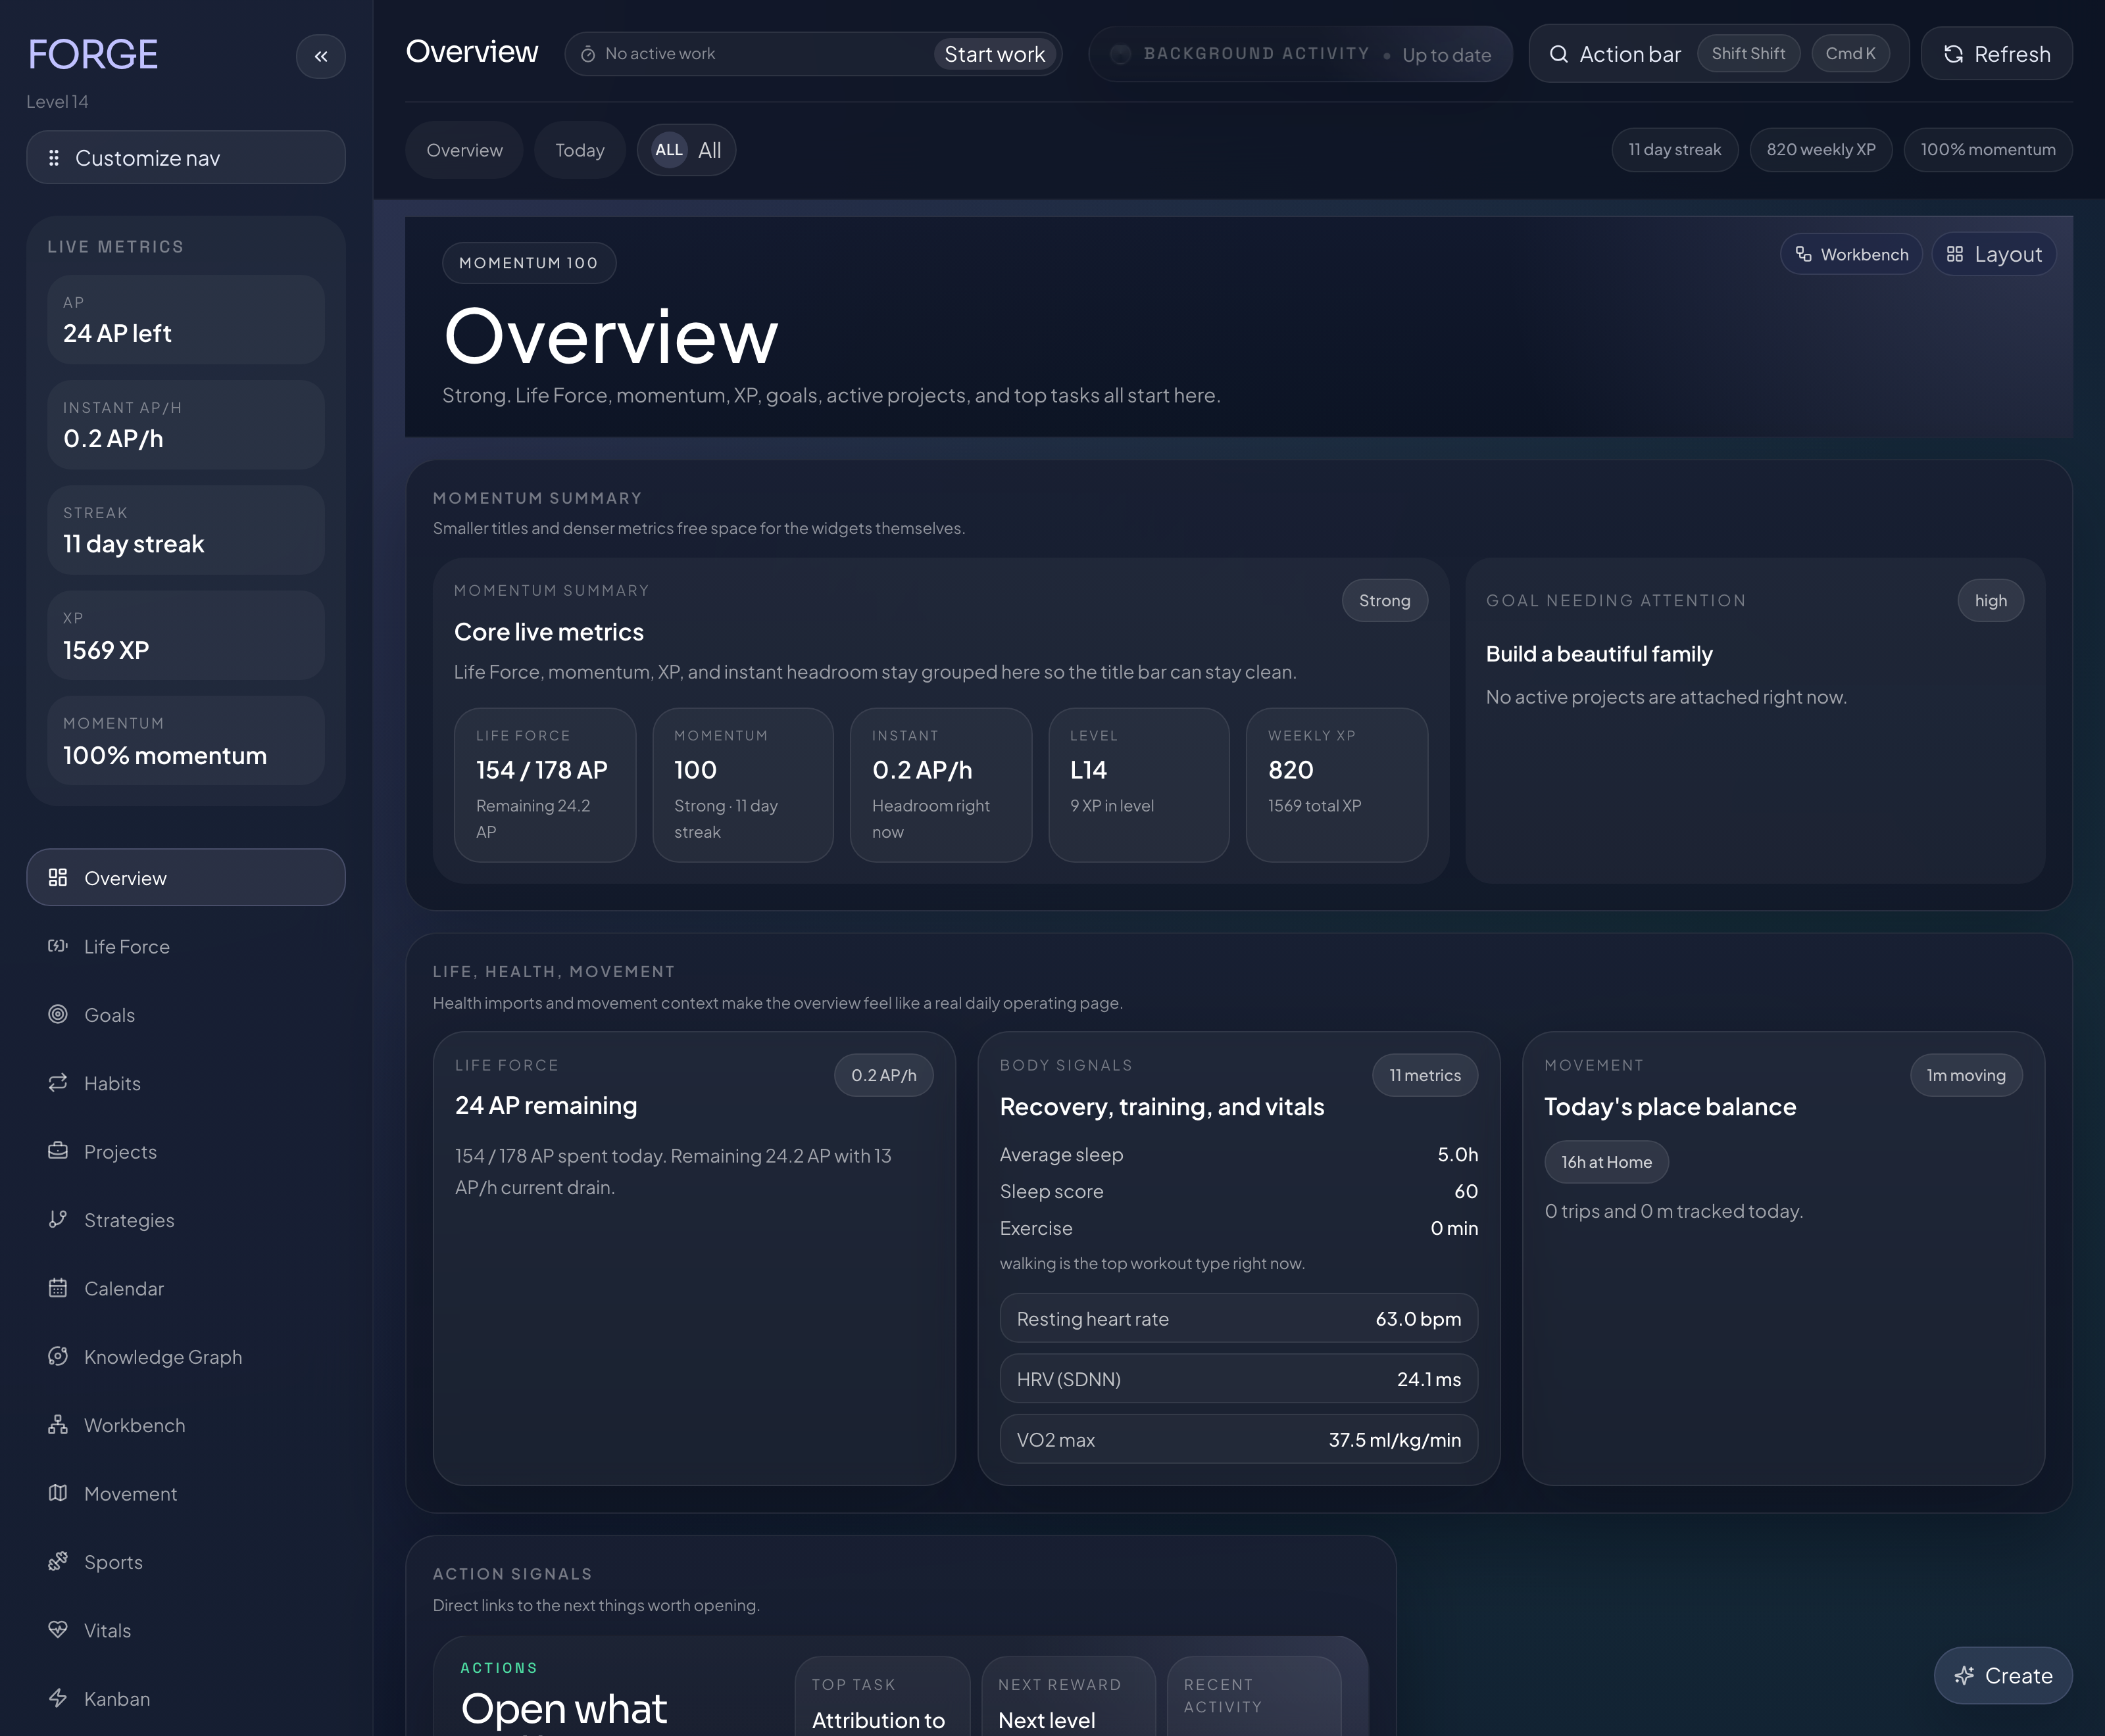Select the Kanban lightning icon
Screen dimensions: 2105x1736
tap(57, 1698)
